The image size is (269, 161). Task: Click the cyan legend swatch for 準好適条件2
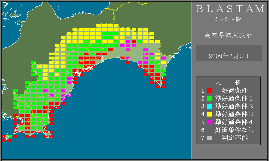210,106
